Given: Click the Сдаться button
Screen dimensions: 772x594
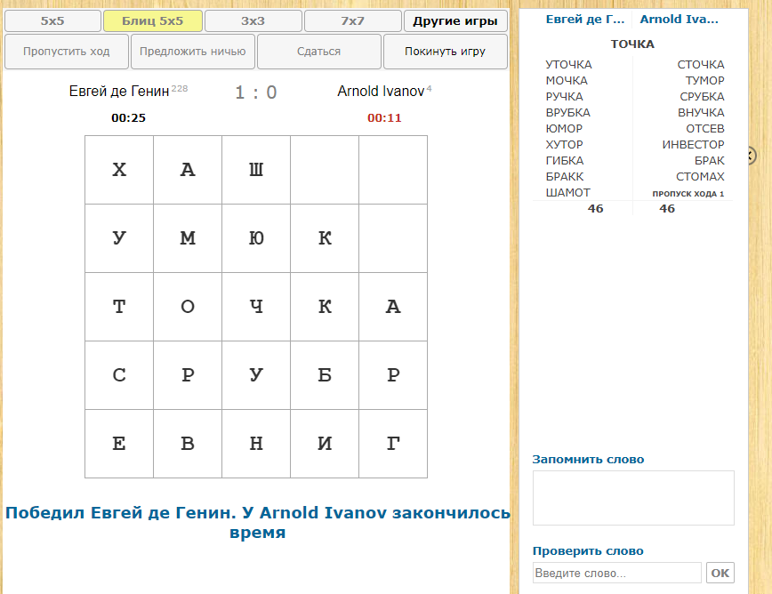Looking at the screenshot, I should tap(319, 52).
